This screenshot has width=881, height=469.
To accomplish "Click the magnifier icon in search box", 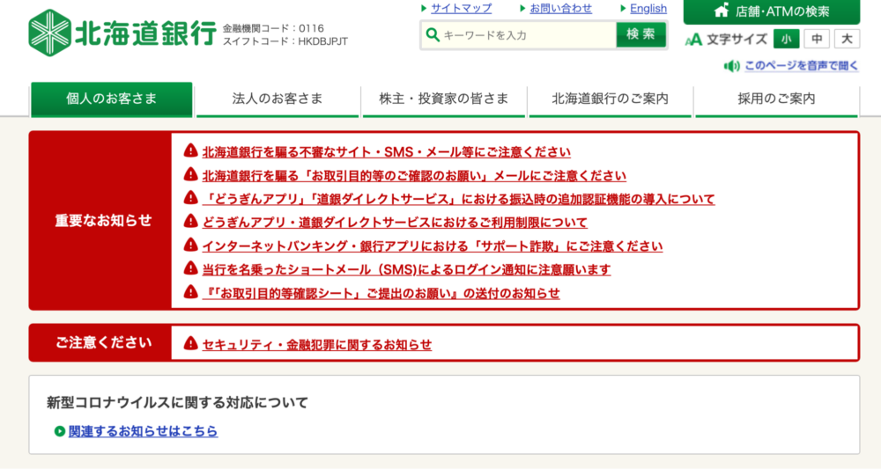I will (432, 35).
